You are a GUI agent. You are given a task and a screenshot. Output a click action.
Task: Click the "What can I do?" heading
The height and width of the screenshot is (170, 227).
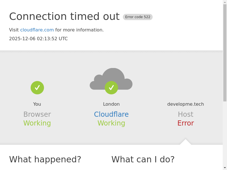click(x=143, y=160)
